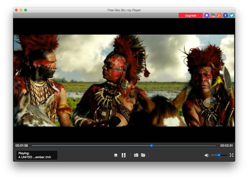Visit the Facebook page icon
Viewport: 248px width, 180px height.
click(x=225, y=15)
